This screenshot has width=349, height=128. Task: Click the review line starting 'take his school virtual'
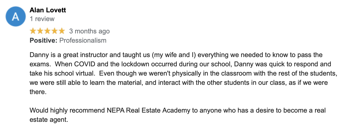click(x=183, y=73)
